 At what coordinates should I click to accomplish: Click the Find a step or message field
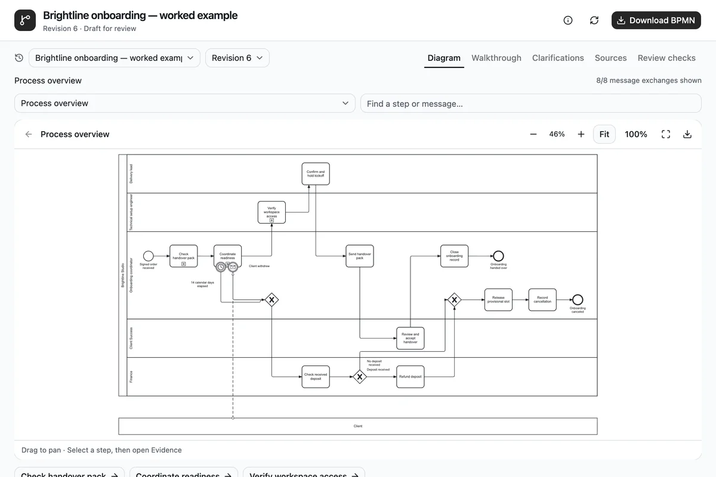pyautogui.click(x=531, y=103)
